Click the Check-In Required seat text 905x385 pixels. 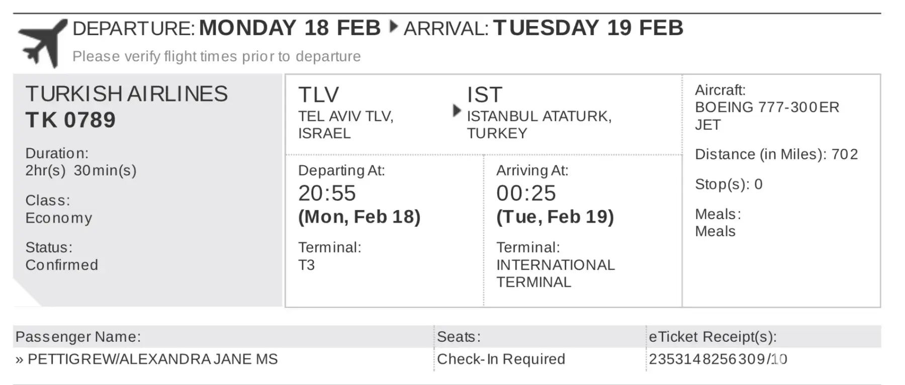click(501, 359)
